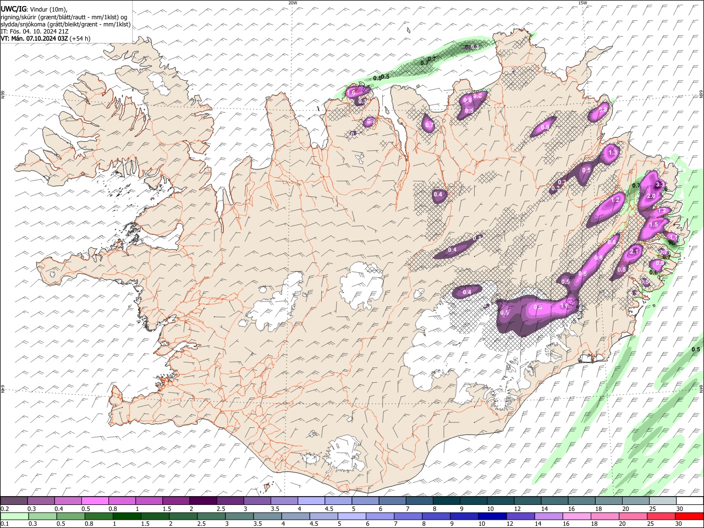
Task: Click the "1.5" precipitation value on the map
Action: [x=654, y=225]
